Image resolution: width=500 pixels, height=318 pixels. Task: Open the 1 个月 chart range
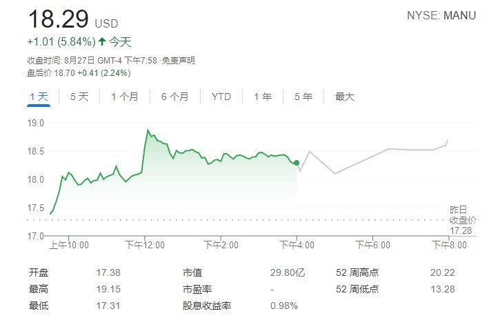tap(125, 97)
